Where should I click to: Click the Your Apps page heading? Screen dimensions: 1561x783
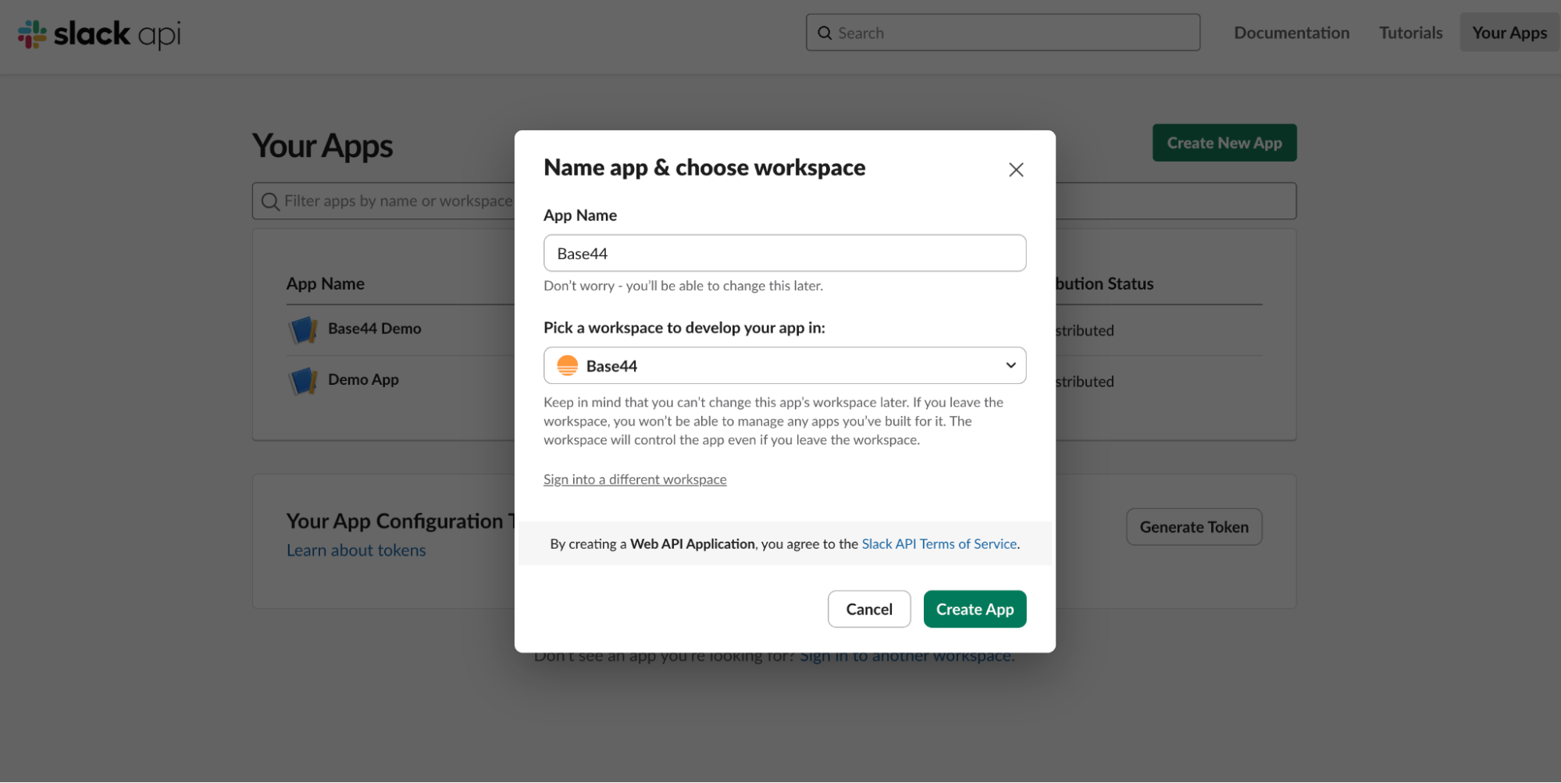pyautogui.click(x=322, y=147)
